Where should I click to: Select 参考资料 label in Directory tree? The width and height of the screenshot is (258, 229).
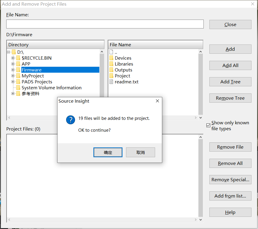click(x=31, y=93)
